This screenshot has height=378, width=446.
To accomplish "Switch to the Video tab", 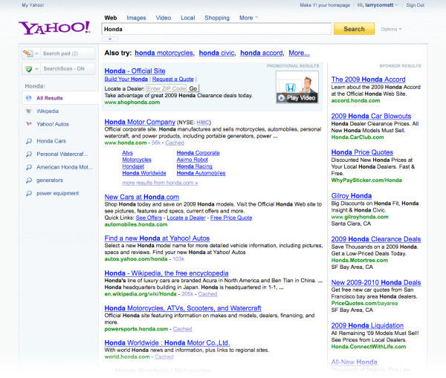I will pyautogui.click(x=164, y=18).
